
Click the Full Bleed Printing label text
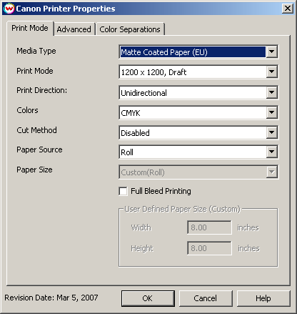click(x=161, y=191)
